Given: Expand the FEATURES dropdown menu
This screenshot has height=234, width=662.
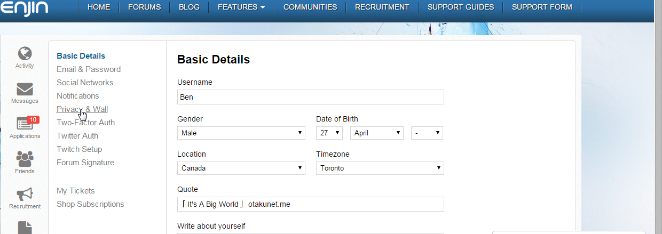Looking at the screenshot, I should pos(241,7).
